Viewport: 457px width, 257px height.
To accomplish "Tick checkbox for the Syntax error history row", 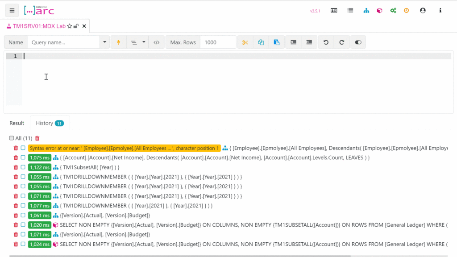I will tap(23, 148).
